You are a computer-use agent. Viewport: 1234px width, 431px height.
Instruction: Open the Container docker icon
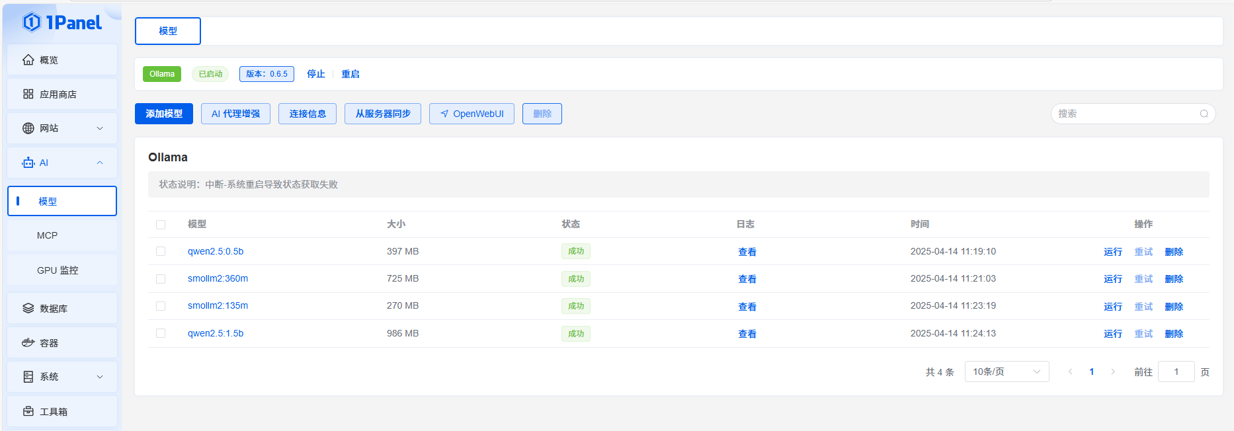pos(28,343)
